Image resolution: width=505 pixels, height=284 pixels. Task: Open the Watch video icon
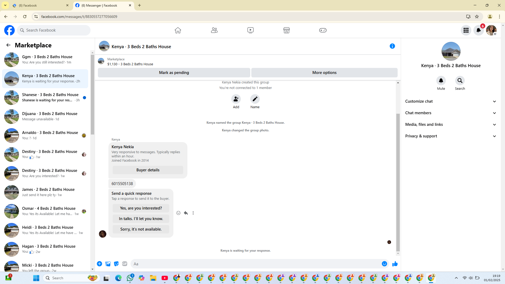(251, 30)
